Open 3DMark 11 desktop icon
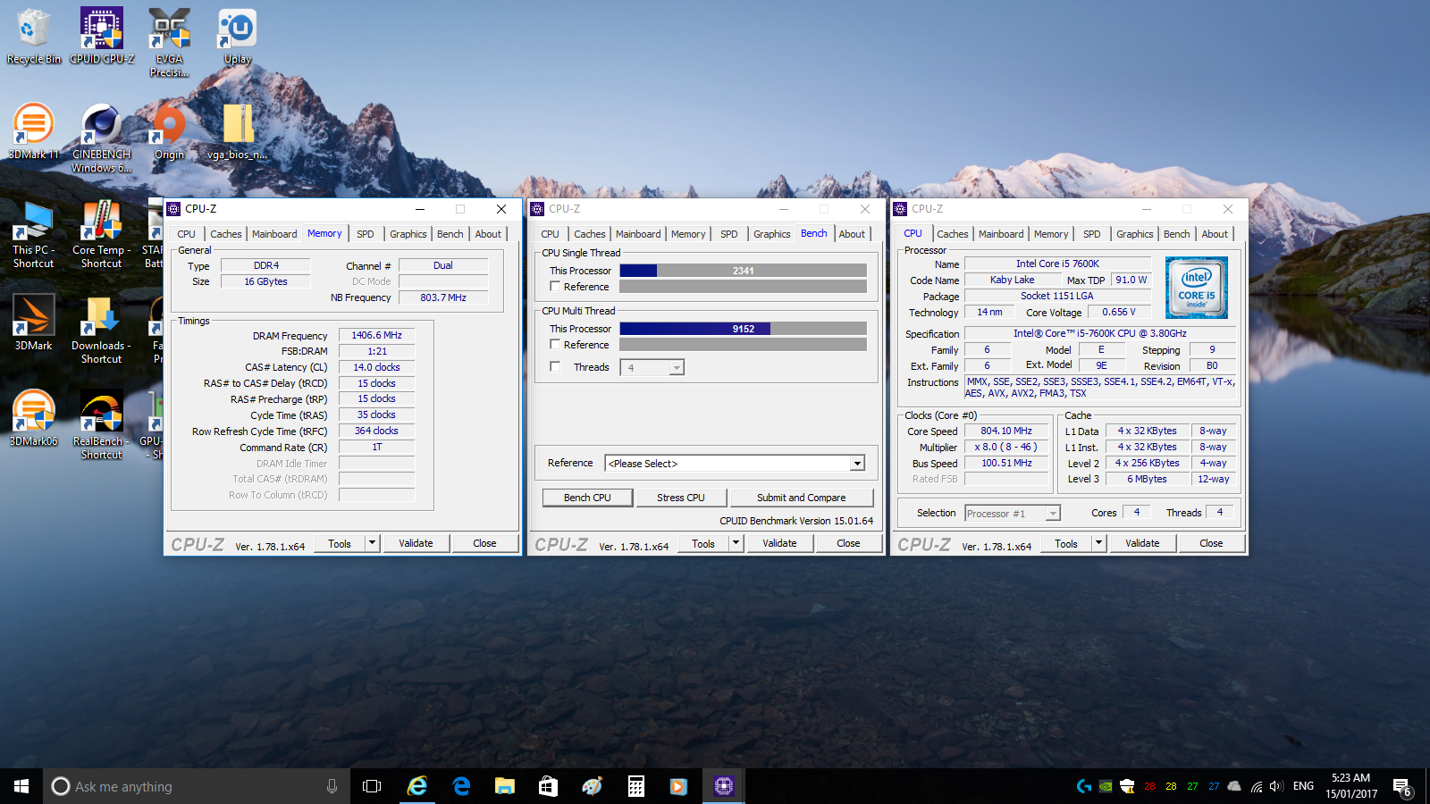This screenshot has width=1430, height=804. click(33, 131)
